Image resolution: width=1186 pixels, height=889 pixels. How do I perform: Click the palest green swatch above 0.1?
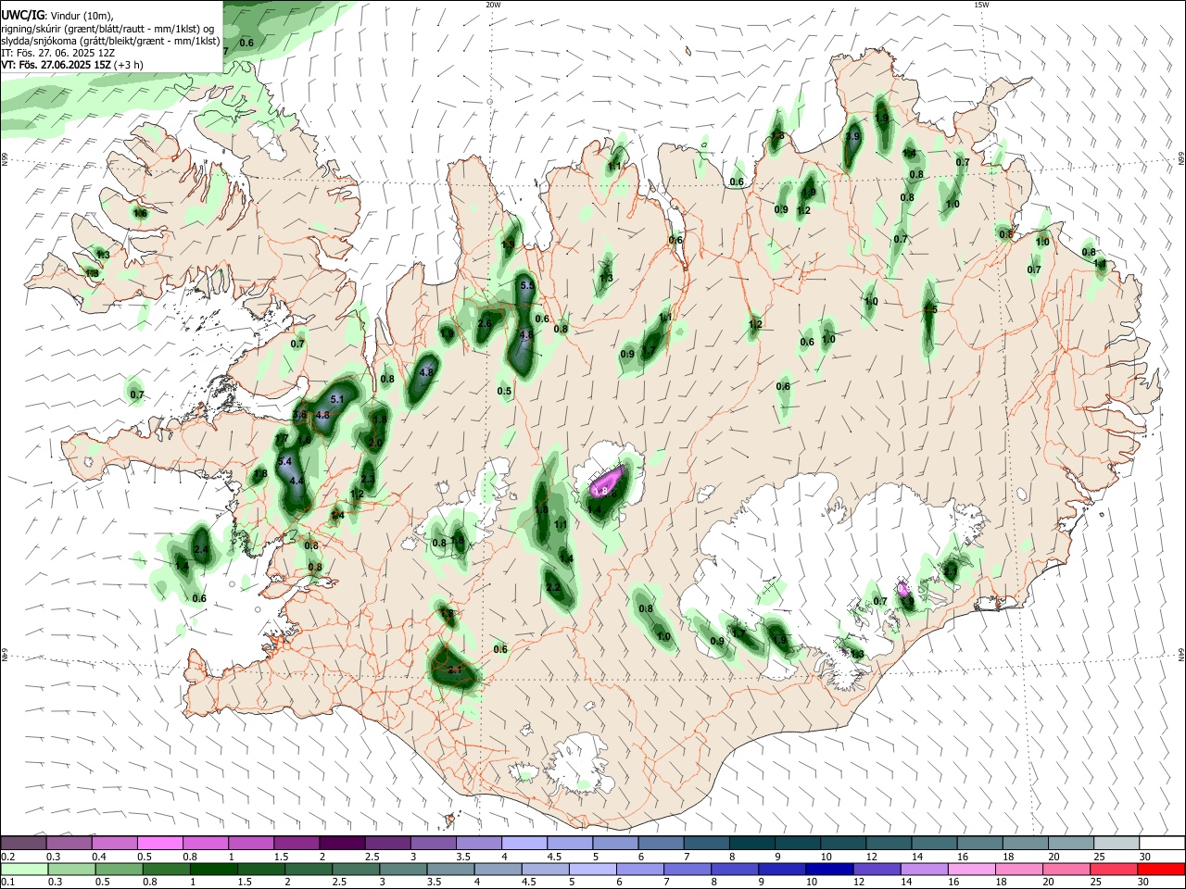pos(23,870)
